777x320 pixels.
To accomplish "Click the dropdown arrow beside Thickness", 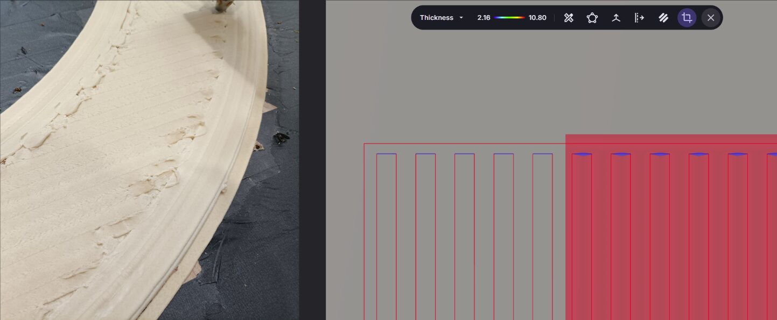I will pos(461,18).
